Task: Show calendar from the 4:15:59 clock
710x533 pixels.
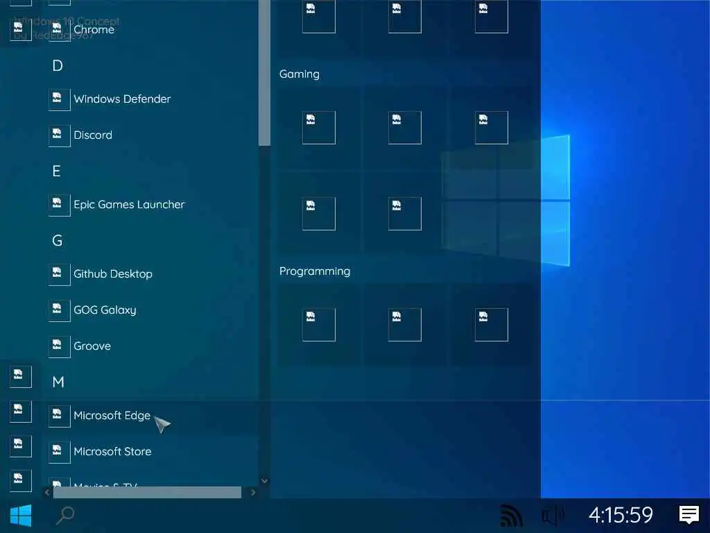Action: (621, 516)
